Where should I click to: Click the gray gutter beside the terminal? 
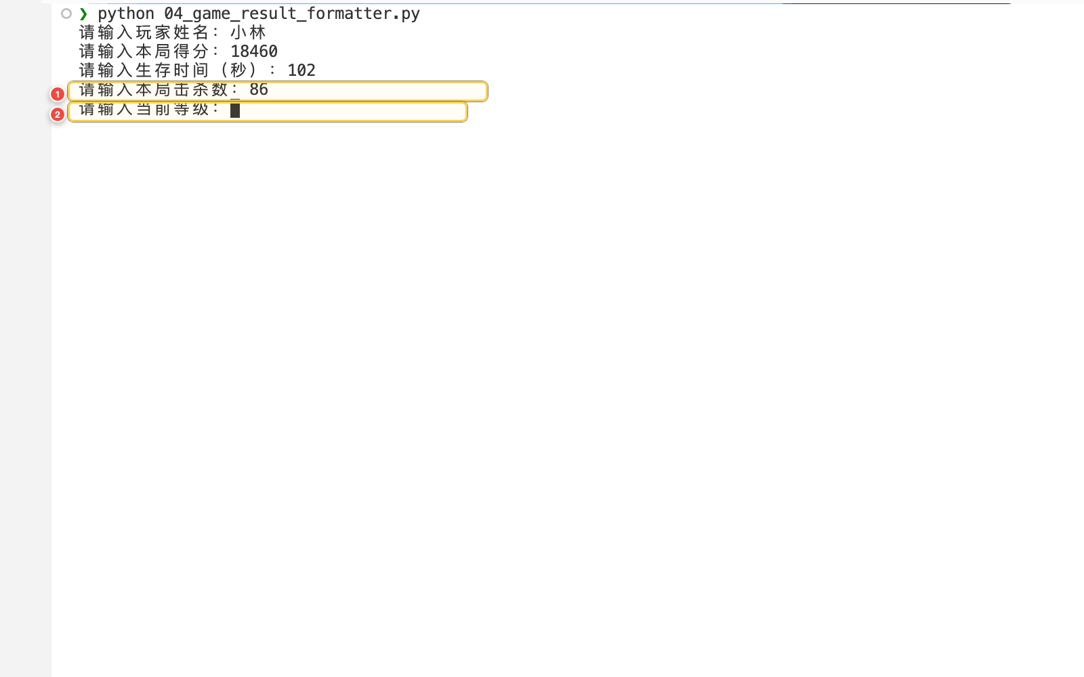pyautogui.click(x=25, y=338)
